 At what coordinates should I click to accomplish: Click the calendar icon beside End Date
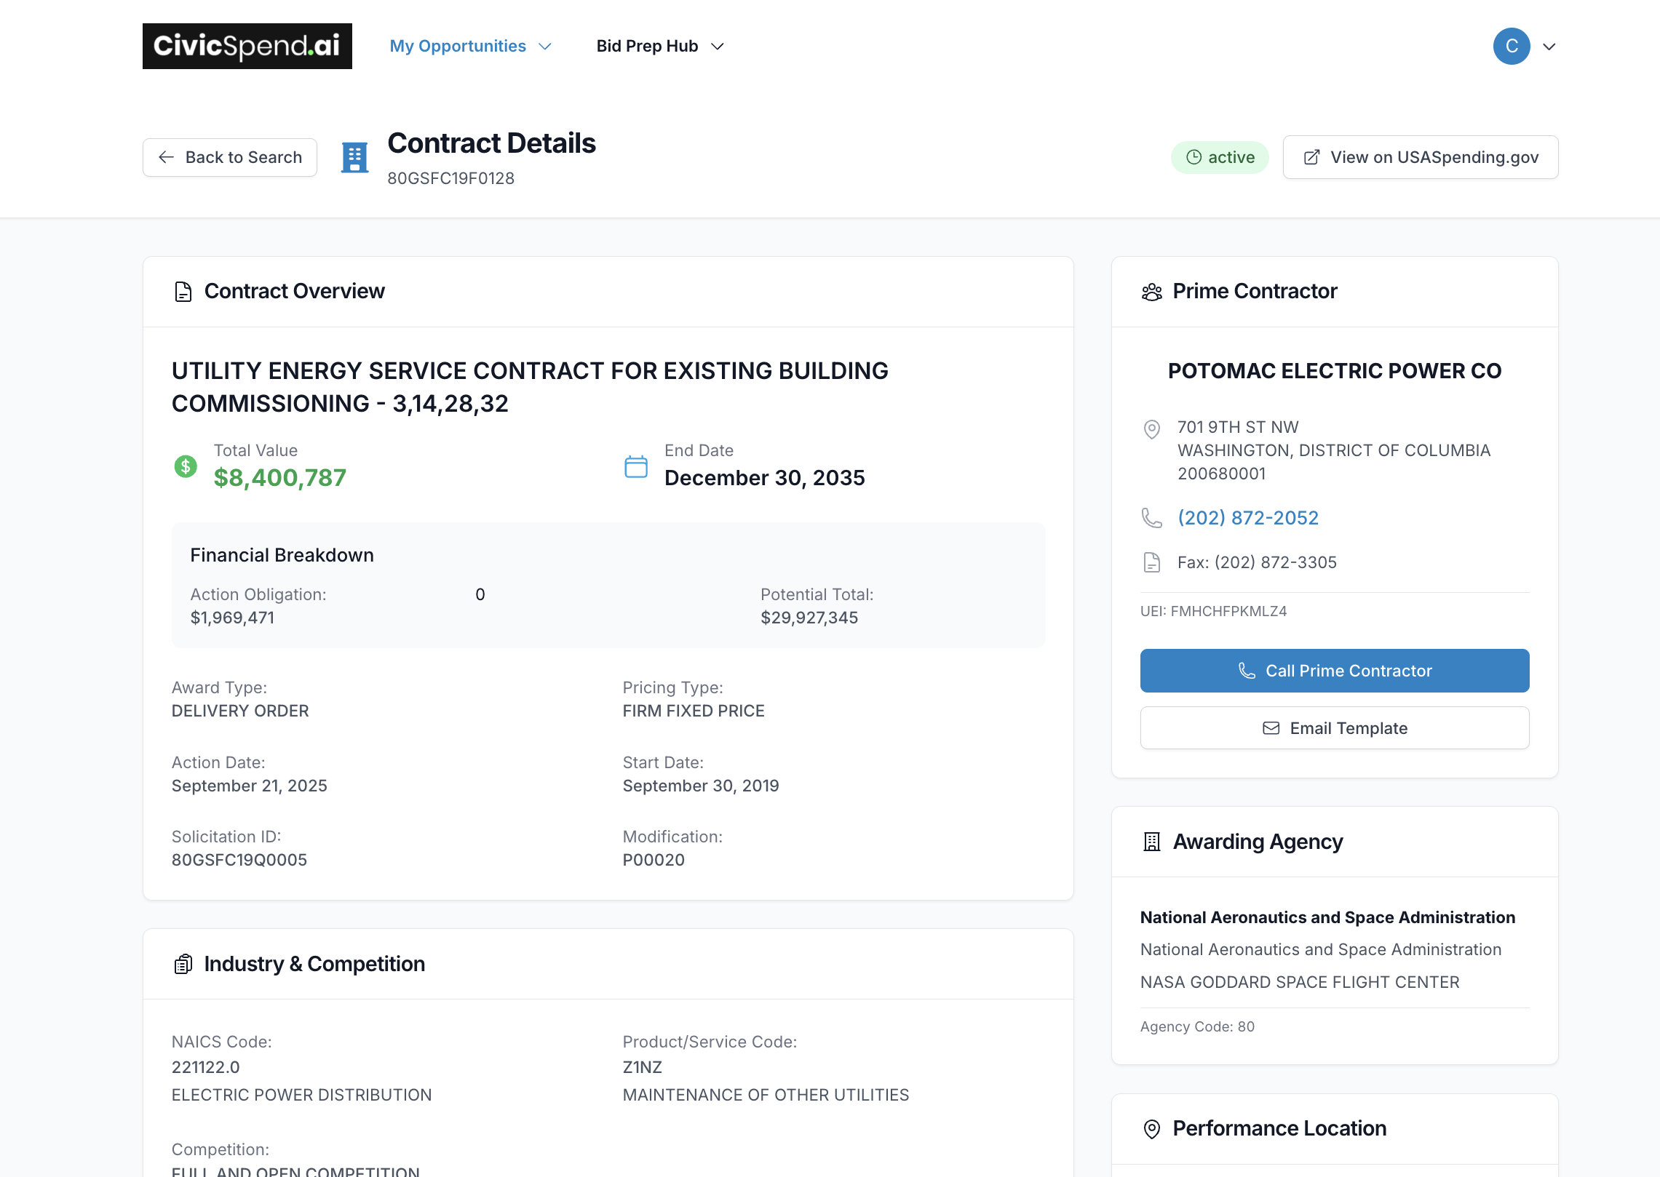(635, 466)
